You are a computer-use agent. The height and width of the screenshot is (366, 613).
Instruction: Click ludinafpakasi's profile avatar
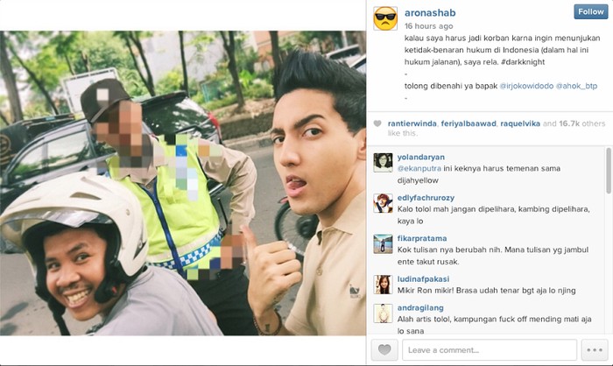pos(383,285)
